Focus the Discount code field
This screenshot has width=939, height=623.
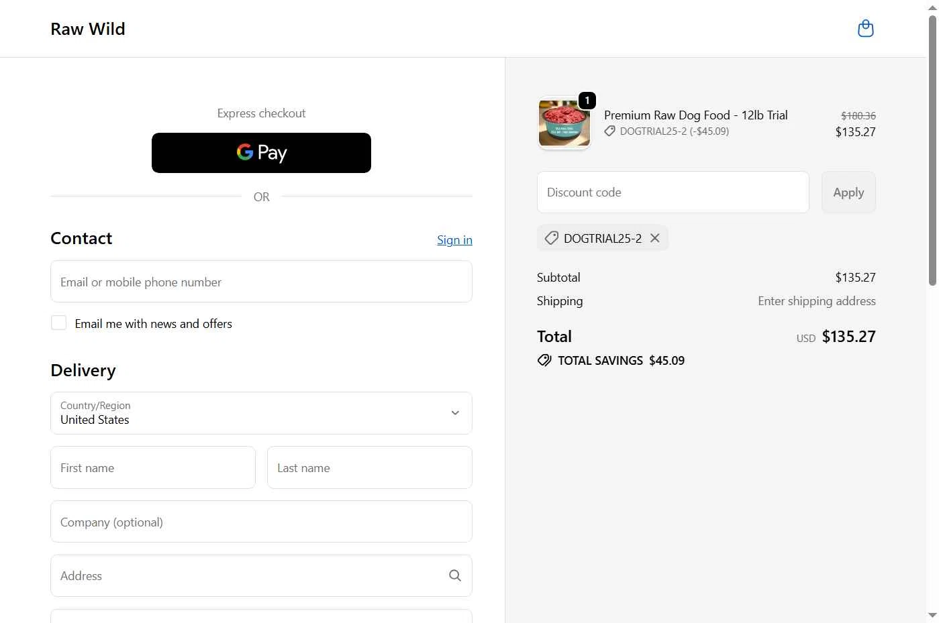pos(673,192)
